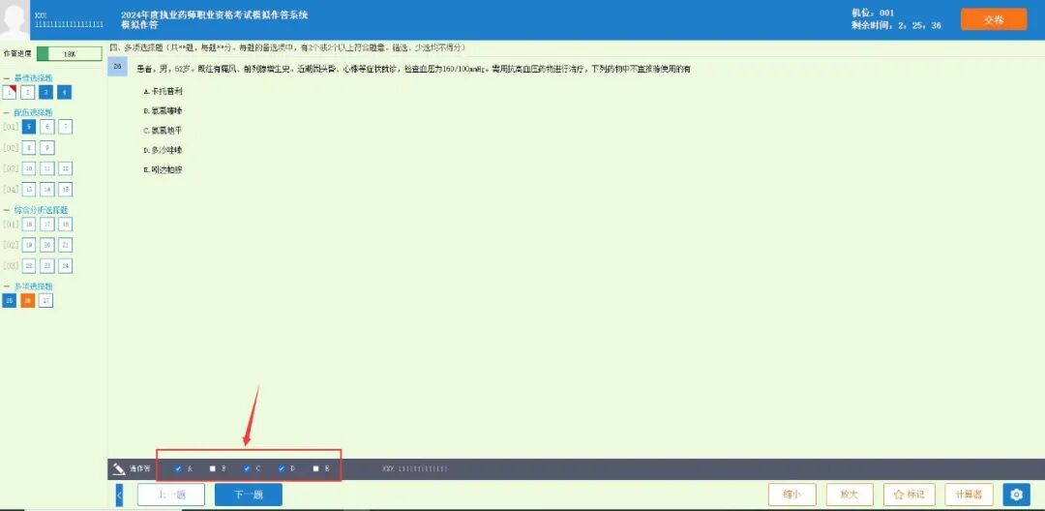Jump to question 23
Screen dimensions: 1045x511
pyautogui.click(x=46, y=266)
